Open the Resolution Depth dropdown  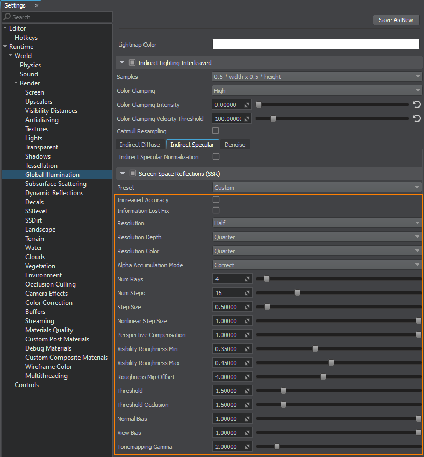pos(317,237)
